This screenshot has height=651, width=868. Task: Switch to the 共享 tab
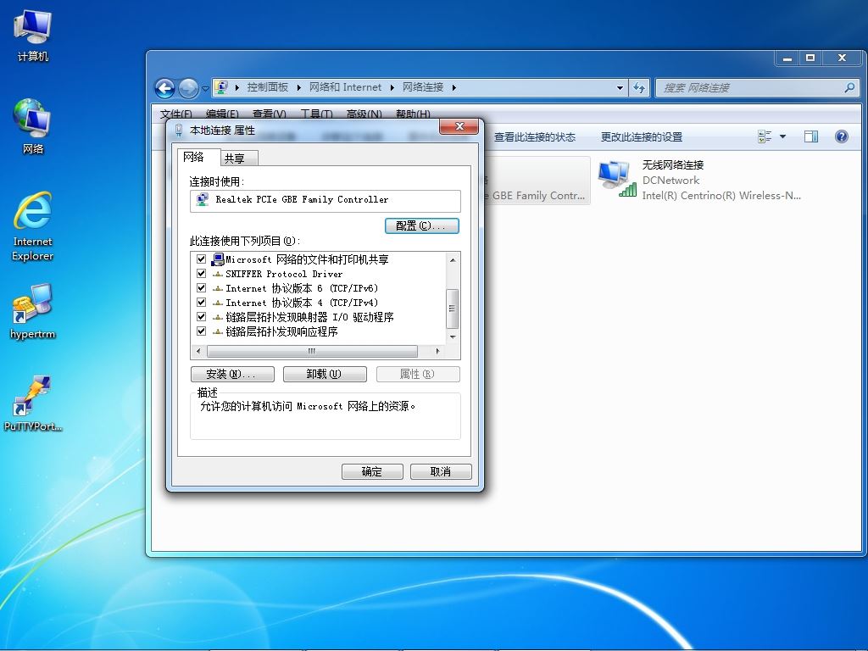(238, 159)
